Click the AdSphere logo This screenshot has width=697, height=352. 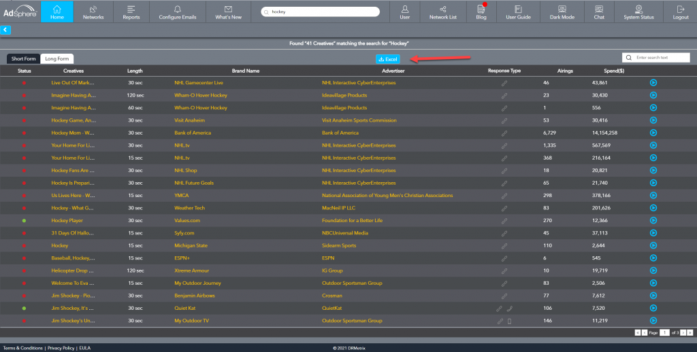[20, 12]
